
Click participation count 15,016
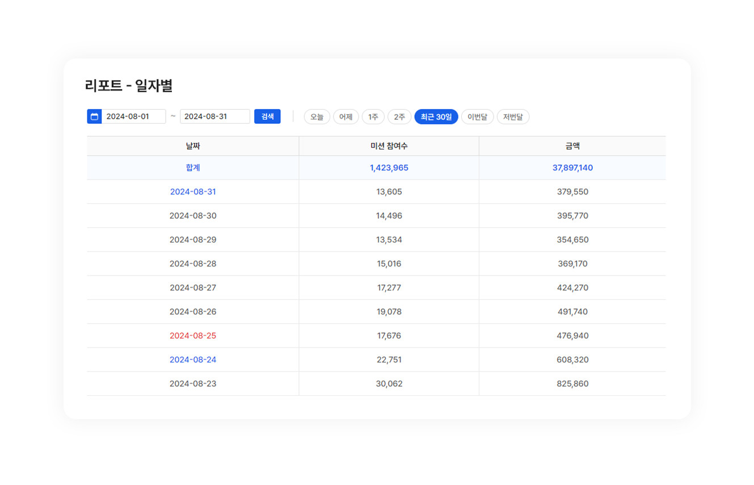[389, 264]
